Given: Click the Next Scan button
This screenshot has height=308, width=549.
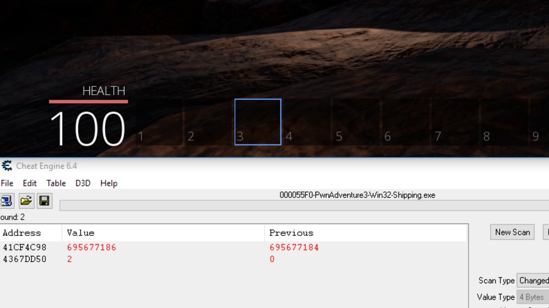Looking at the screenshot, I should click(x=547, y=232).
